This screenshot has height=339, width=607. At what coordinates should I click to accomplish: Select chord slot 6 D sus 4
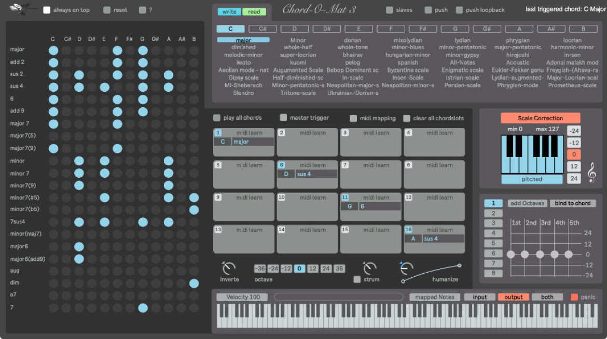[307, 175]
